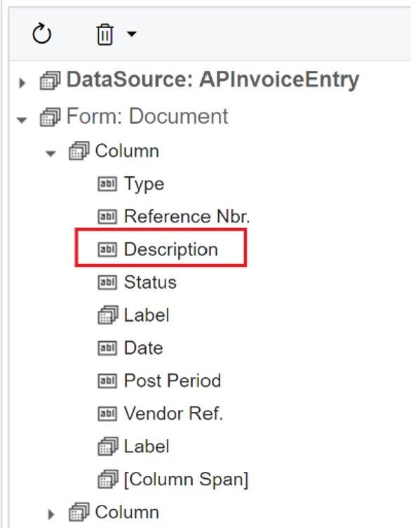This screenshot has width=411, height=528.
Task: Click the DataSource container icon
Action: (50, 81)
